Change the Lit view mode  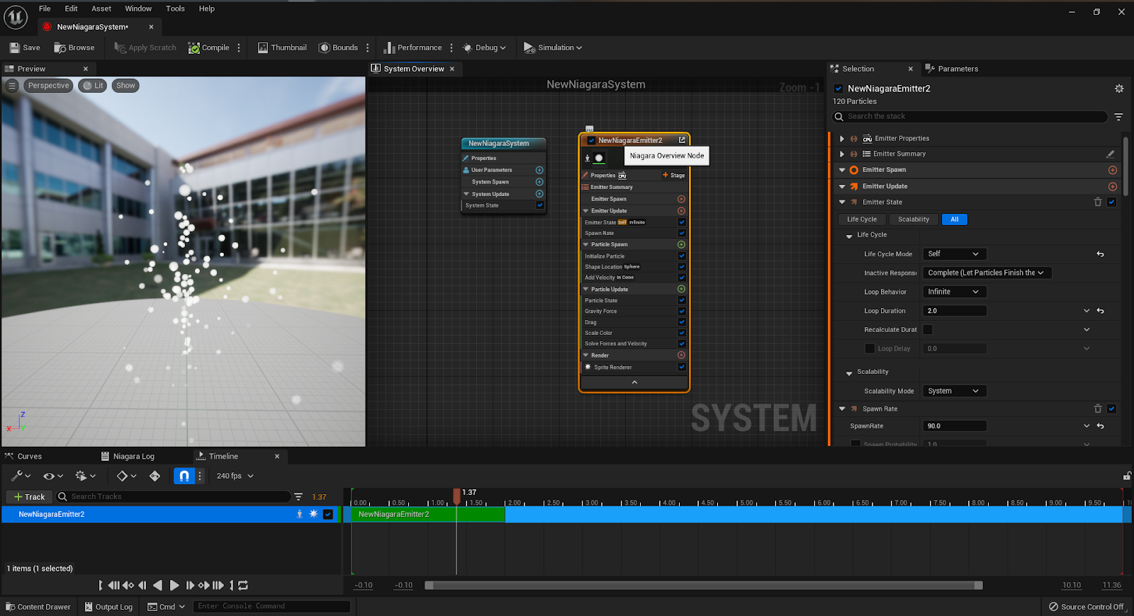[x=93, y=86]
